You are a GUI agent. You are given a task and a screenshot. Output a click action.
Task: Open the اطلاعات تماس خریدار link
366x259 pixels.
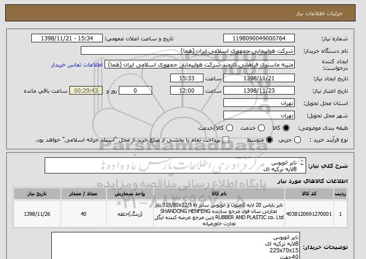coord(77,65)
